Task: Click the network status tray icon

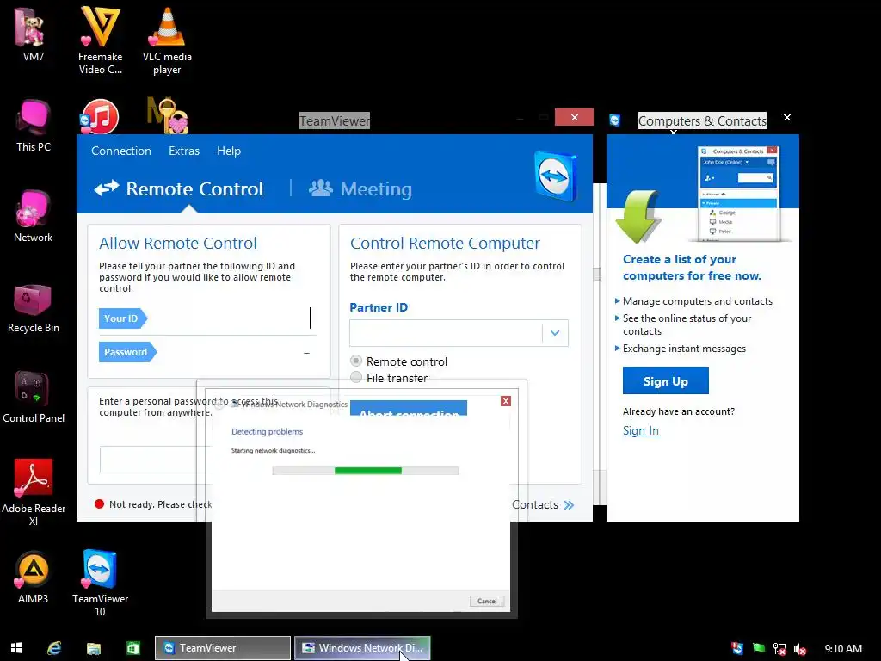Action: (779, 649)
